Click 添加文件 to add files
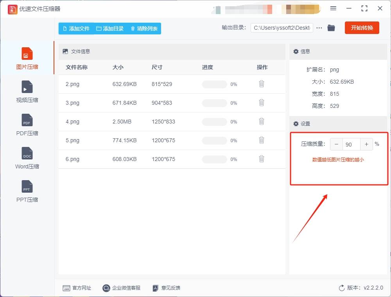The width and height of the screenshot is (391, 297). [x=76, y=29]
